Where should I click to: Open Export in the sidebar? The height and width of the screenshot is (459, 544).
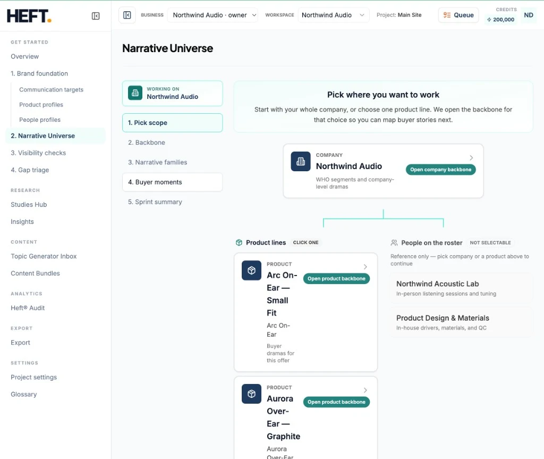pyautogui.click(x=21, y=343)
